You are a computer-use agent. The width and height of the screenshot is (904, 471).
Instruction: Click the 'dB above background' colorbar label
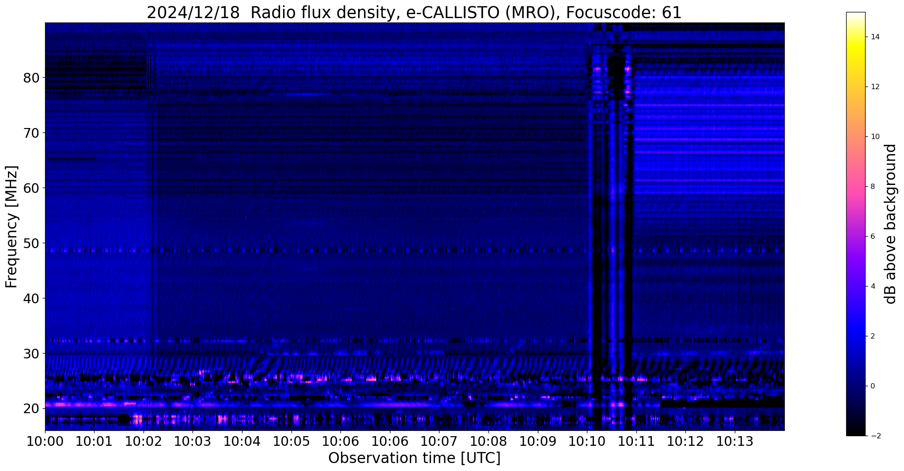coord(890,224)
